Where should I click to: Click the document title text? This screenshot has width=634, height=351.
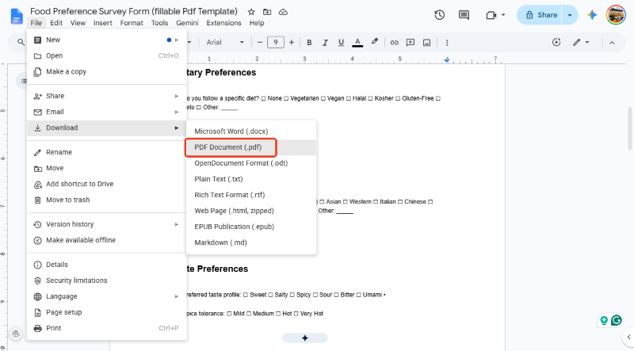134,11
